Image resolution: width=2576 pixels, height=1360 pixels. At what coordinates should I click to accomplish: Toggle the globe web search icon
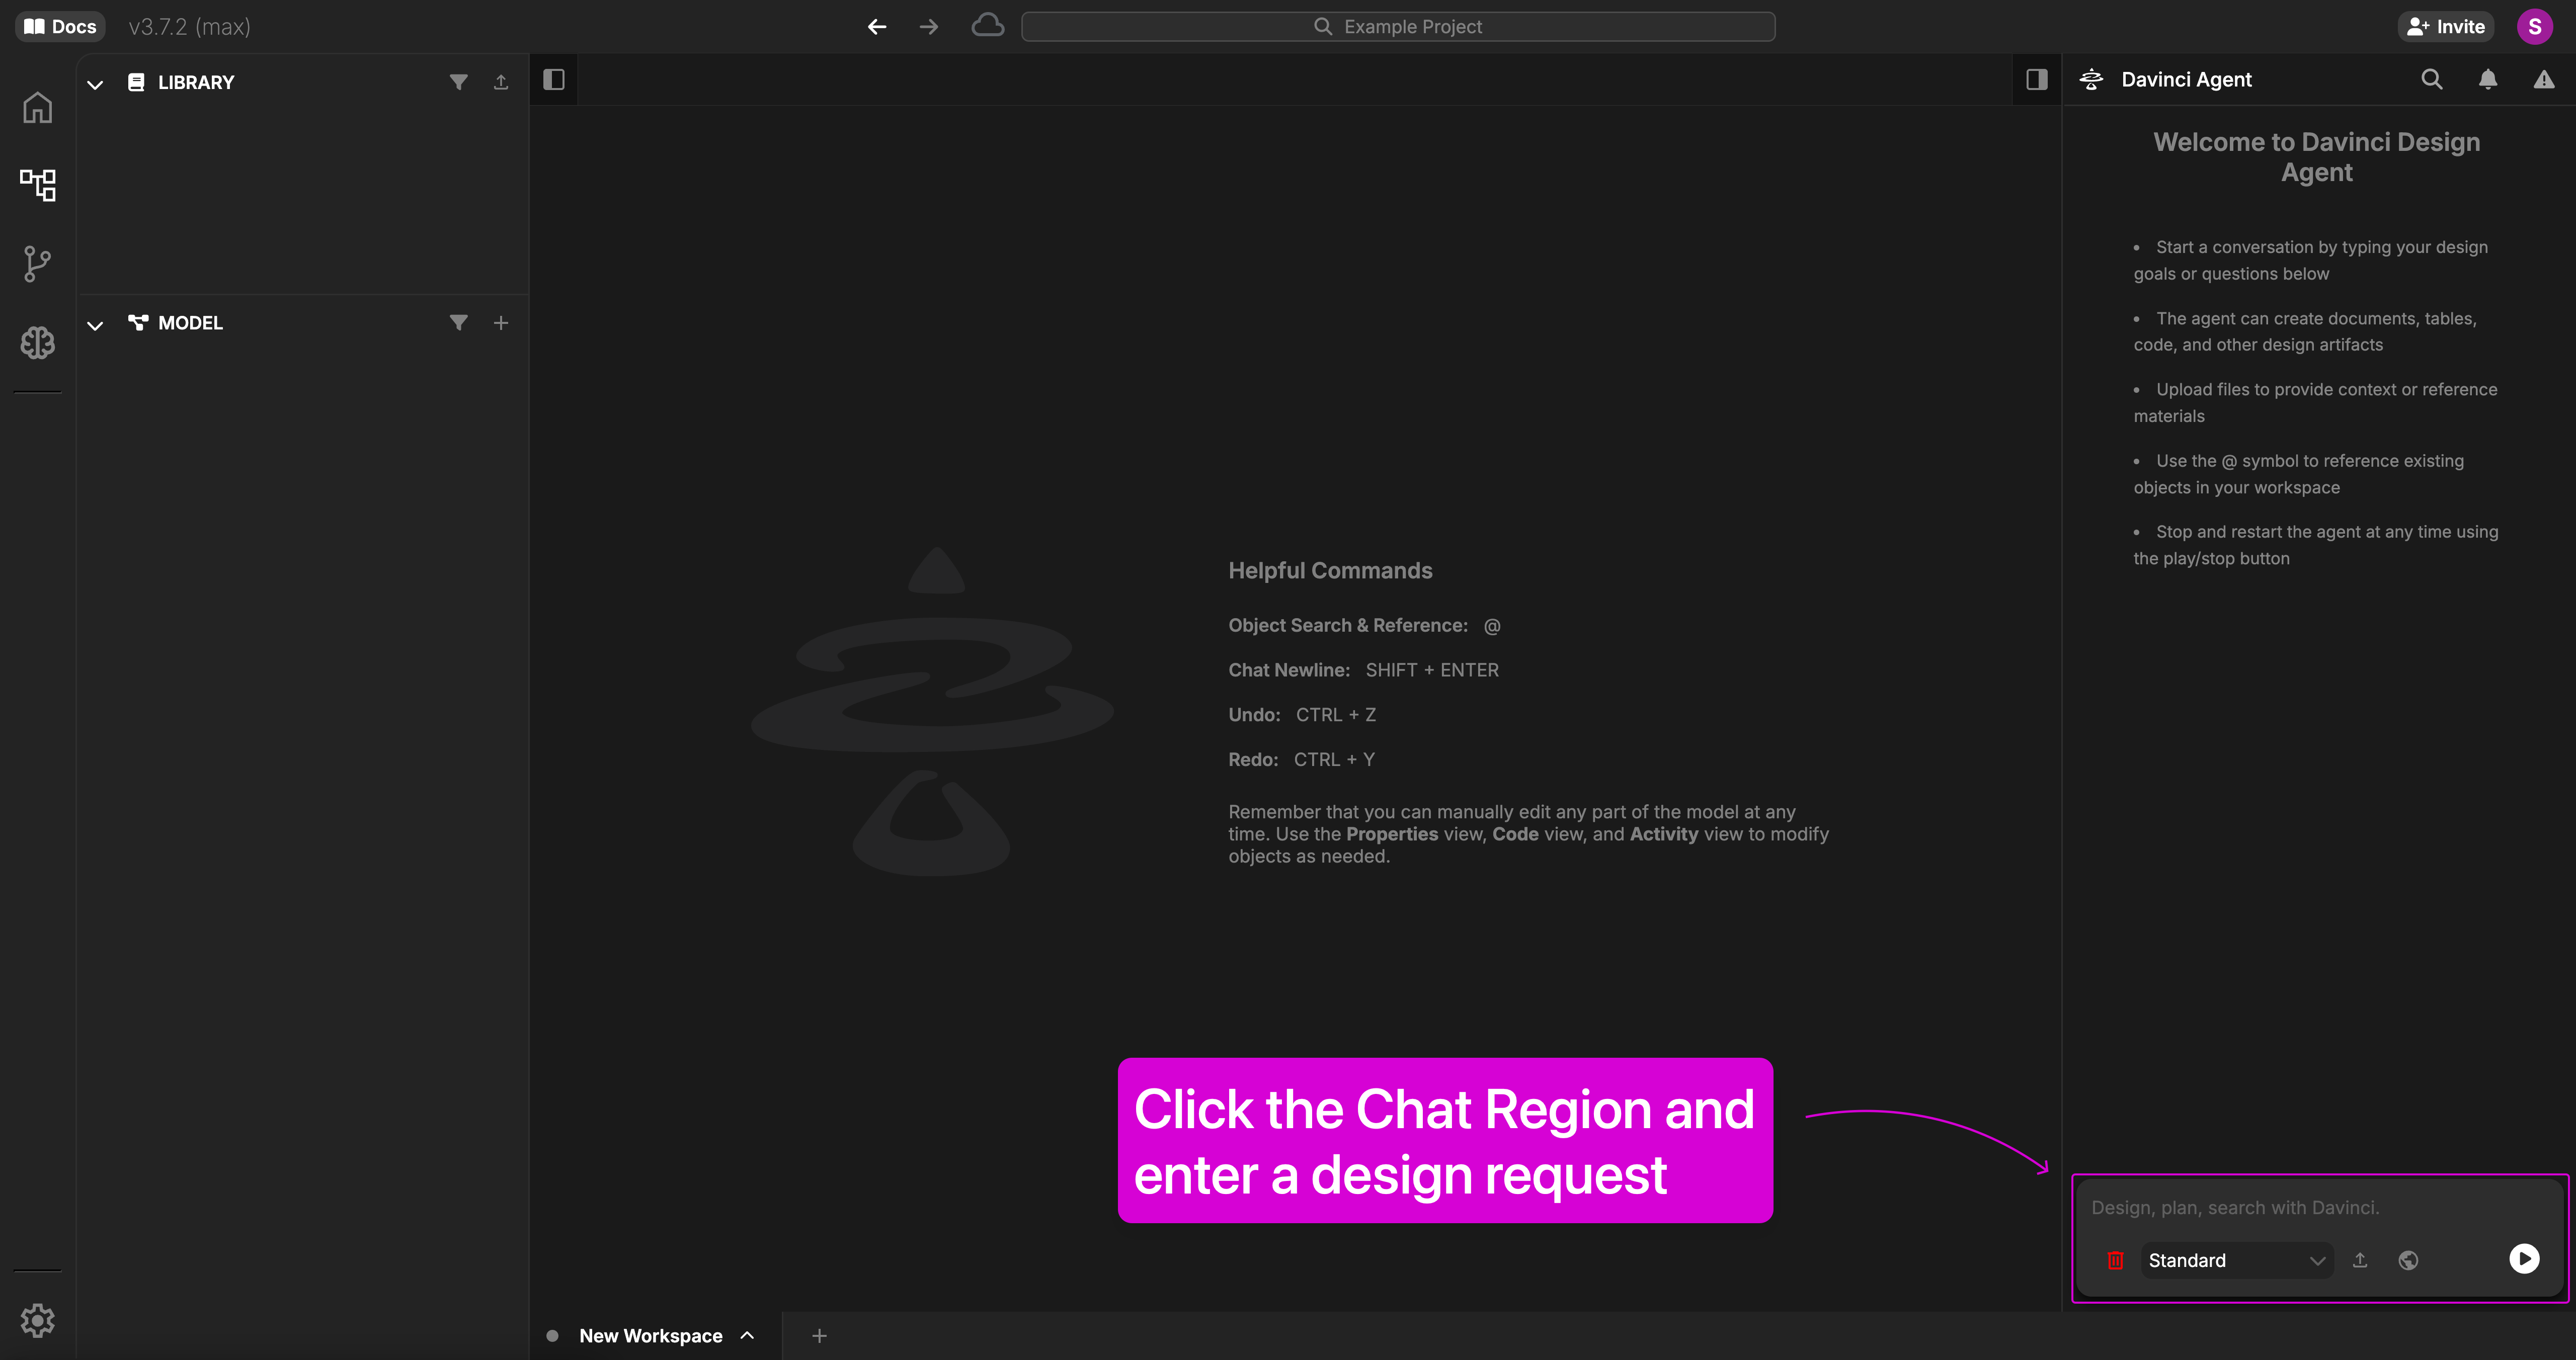pyautogui.click(x=2408, y=1260)
